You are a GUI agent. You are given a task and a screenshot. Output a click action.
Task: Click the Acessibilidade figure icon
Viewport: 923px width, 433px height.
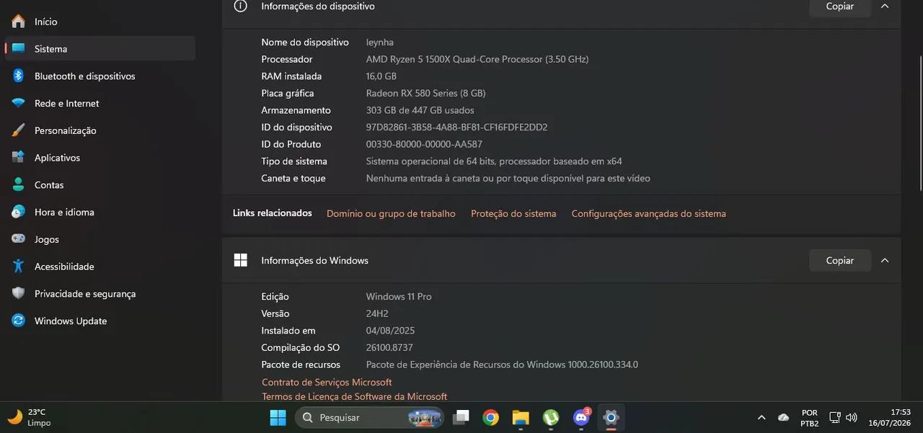click(19, 267)
